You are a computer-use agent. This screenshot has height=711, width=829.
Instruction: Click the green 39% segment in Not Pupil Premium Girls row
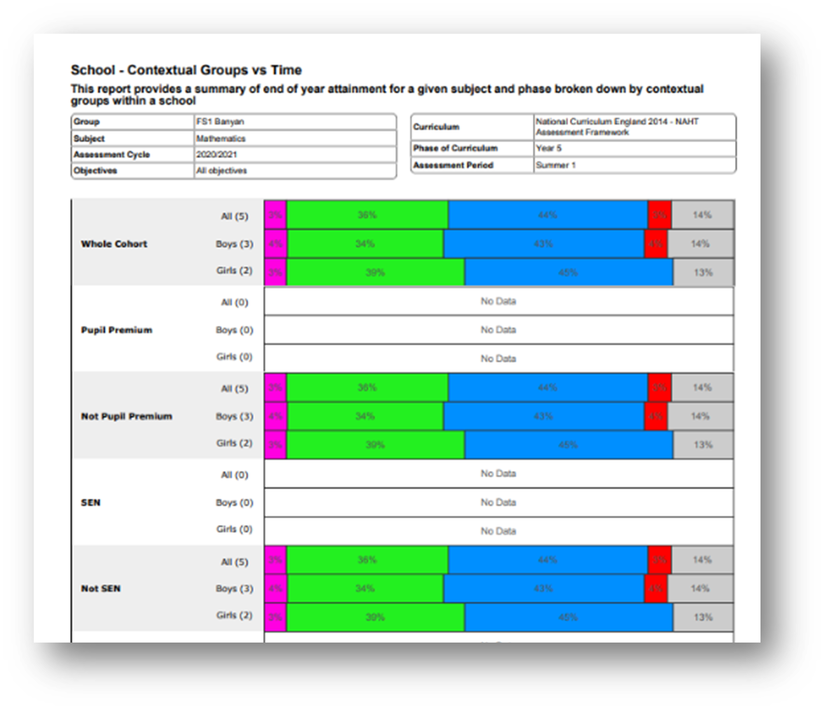tap(375, 445)
